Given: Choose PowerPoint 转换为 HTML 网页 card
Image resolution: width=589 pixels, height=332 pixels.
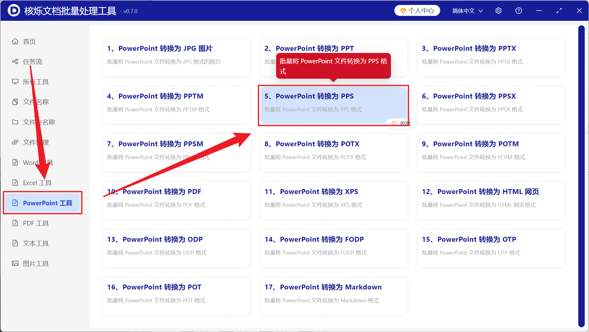Looking at the screenshot, I should (x=491, y=200).
